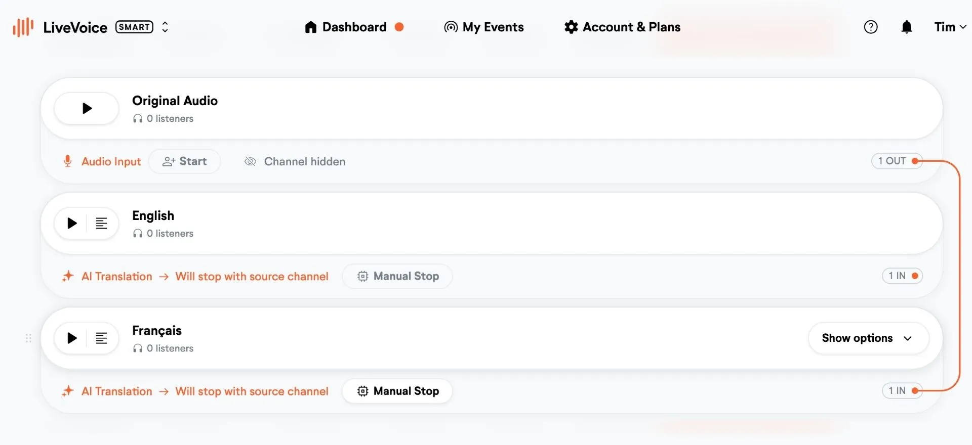Click the Dashboard orange status dot
Image resolution: width=972 pixels, height=445 pixels.
coord(399,27)
